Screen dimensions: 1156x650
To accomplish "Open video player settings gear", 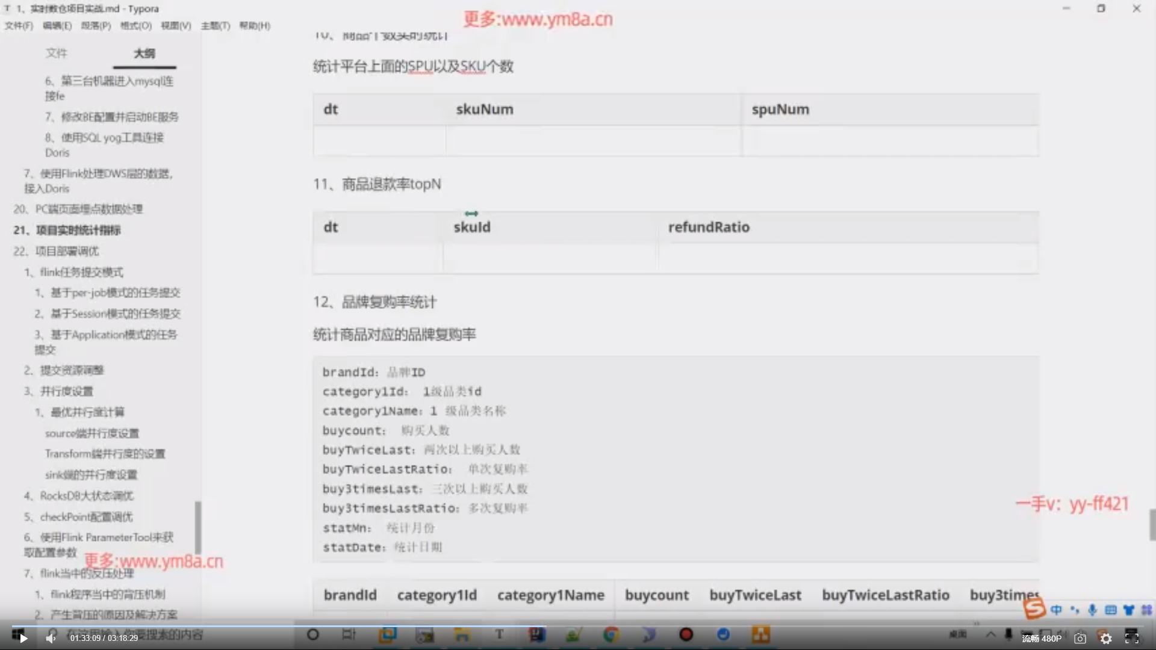I will 1106,639.
